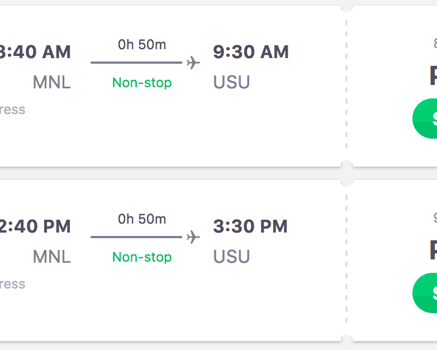The image size is (437, 350).
Task: Click the airline name on the morning flight card
Action: point(12,110)
